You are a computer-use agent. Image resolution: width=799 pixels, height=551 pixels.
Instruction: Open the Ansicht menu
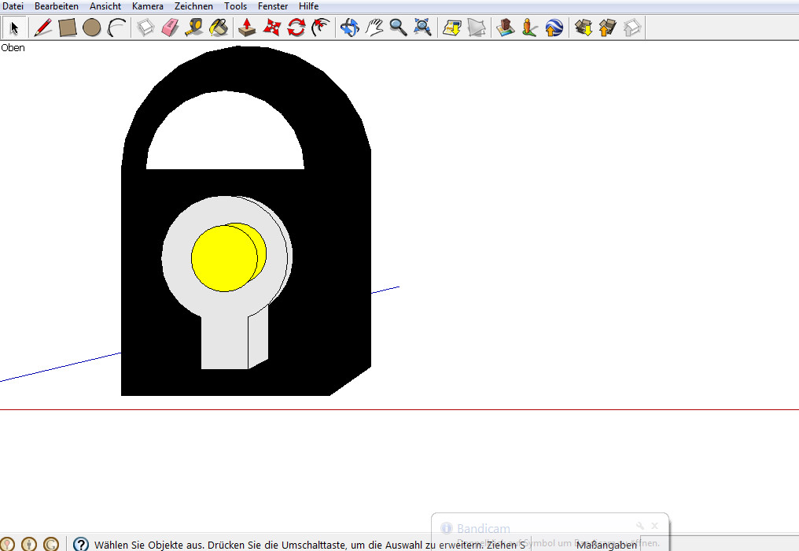(105, 6)
